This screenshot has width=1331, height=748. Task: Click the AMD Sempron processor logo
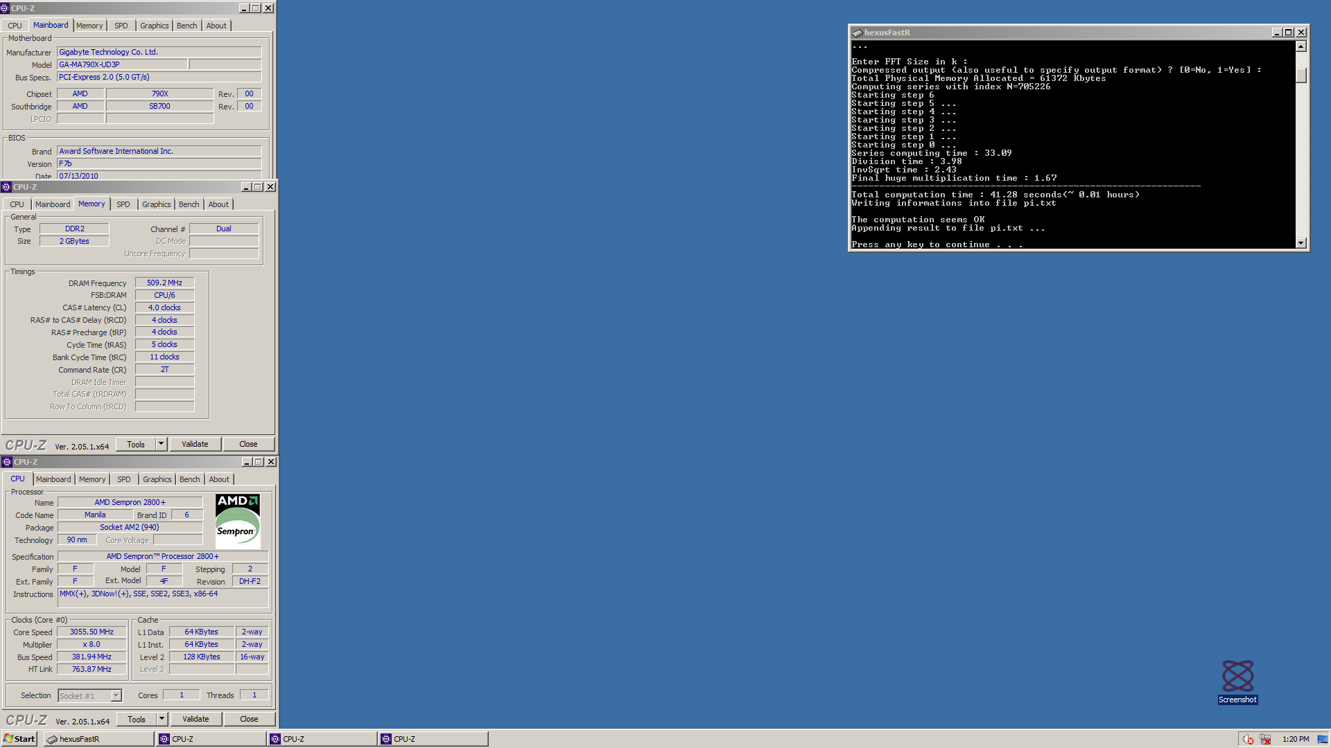(238, 522)
